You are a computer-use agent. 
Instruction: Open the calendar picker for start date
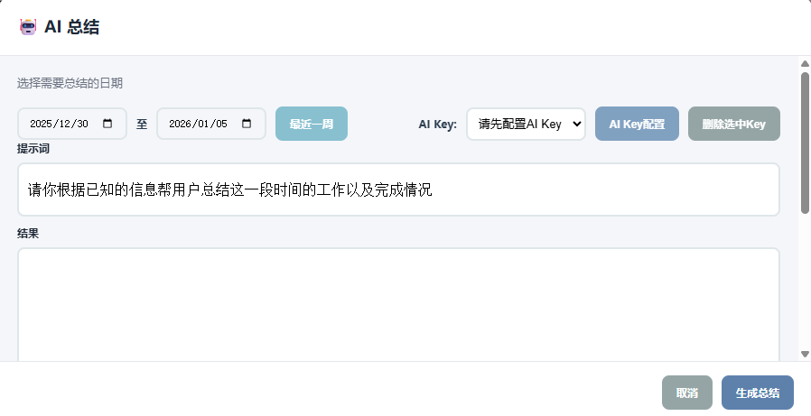point(108,125)
